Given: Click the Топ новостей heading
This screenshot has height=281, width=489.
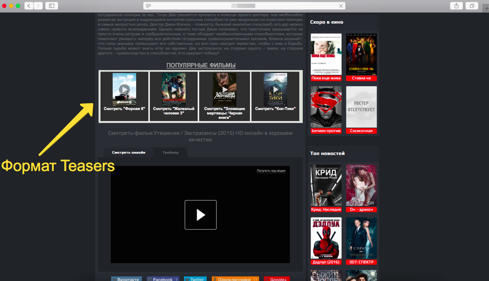Looking at the screenshot, I should pyautogui.click(x=327, y=154).
